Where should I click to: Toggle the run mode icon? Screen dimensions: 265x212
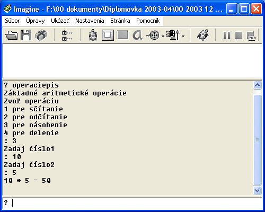pyautogui.click(x=251, y=36)
